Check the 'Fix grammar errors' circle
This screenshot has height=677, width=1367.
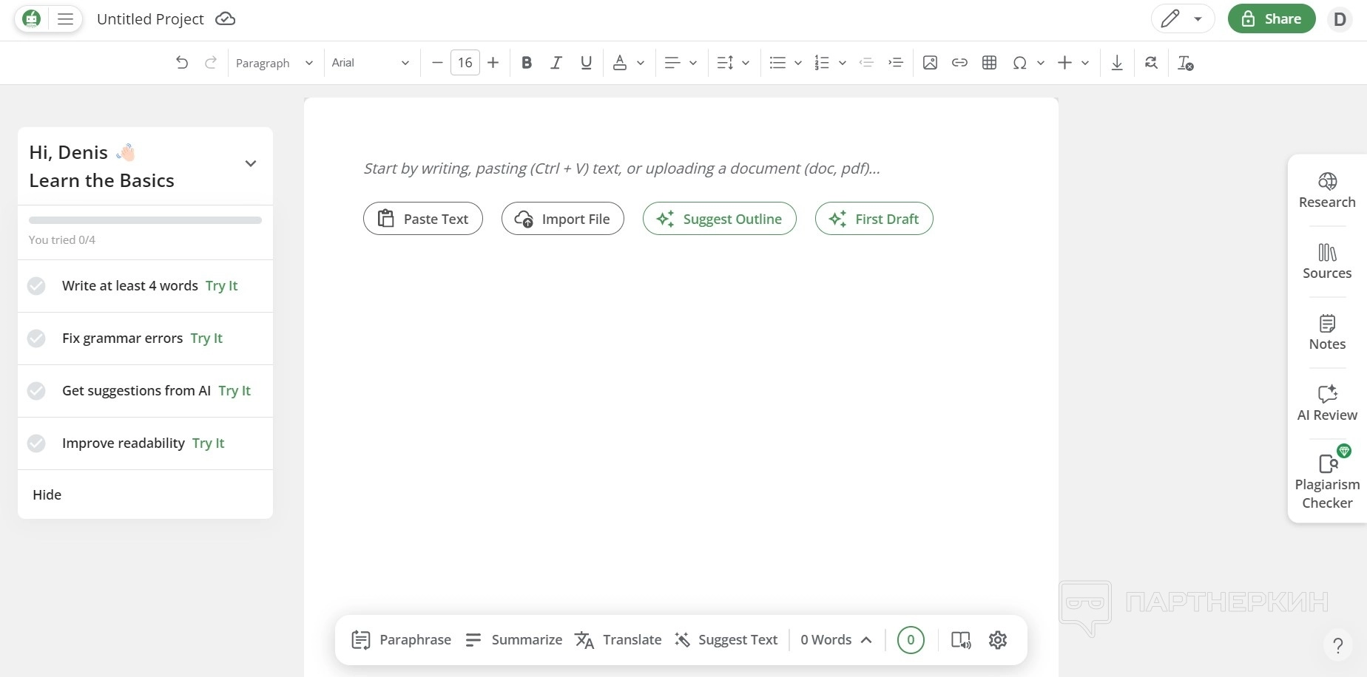(x=36, y=338)
